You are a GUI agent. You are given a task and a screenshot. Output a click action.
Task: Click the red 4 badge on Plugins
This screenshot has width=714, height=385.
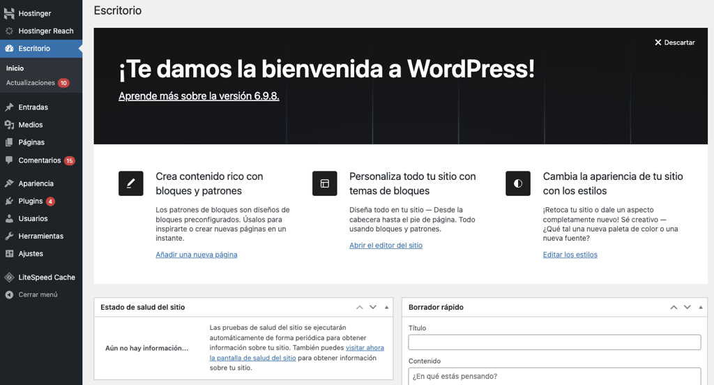pyautogui.click(x=50, y=202)
